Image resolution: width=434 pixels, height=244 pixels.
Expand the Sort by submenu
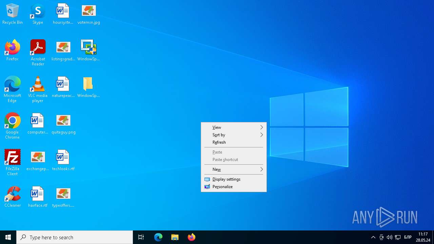(234, 135)
